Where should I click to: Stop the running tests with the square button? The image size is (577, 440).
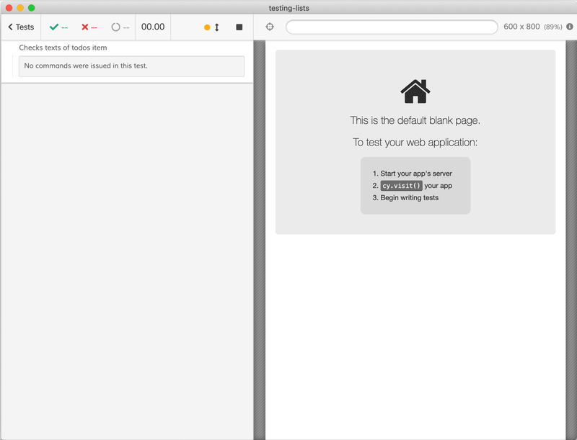(239, 27)
